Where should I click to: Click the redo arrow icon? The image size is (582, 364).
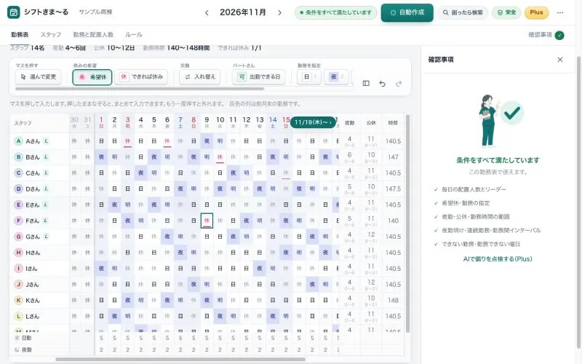pyautogui.click(x=399, y=84)
